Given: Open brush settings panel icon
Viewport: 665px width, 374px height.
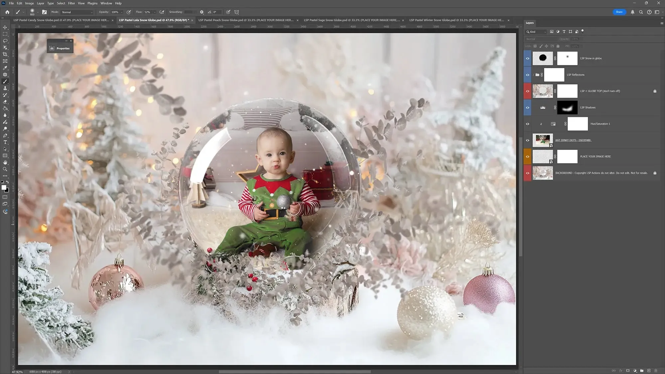Looking at the screenshot, I should [x=44, y=12].
